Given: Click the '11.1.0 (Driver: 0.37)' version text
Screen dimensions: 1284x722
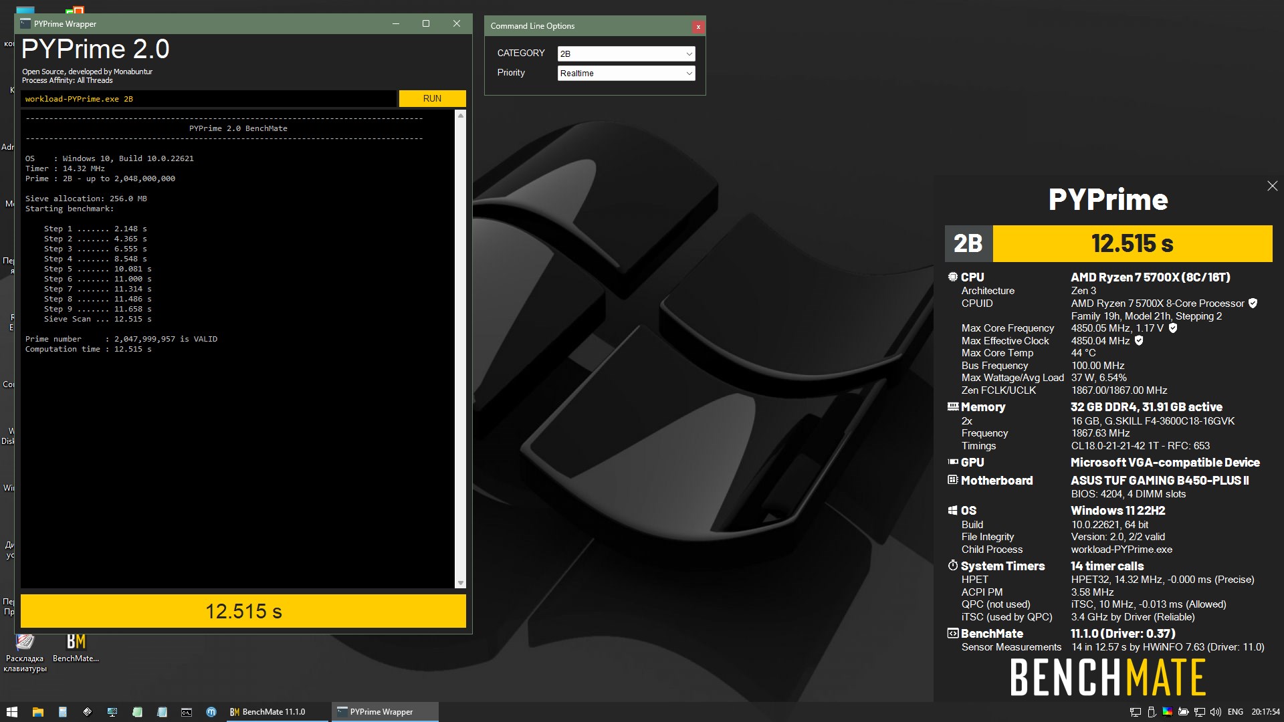Looking at the screenshot, I should coord(1123,633).
